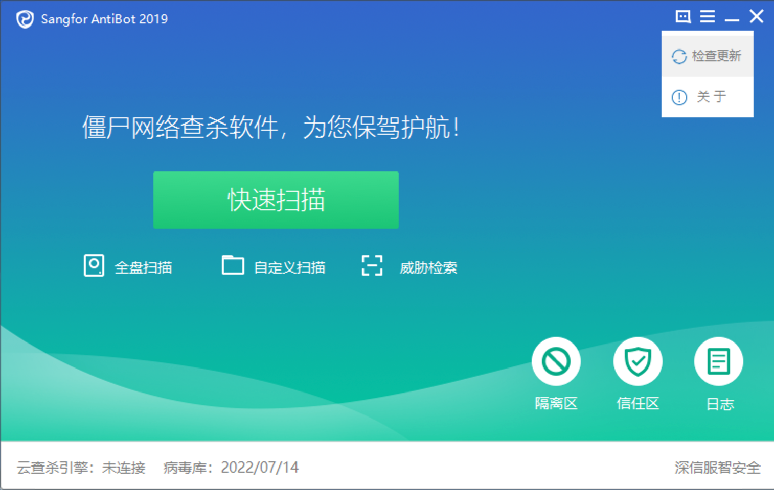Viewport: 774px width, 490px height.
Task: Click the custom scan folder icon
Action: pos(233,265)
